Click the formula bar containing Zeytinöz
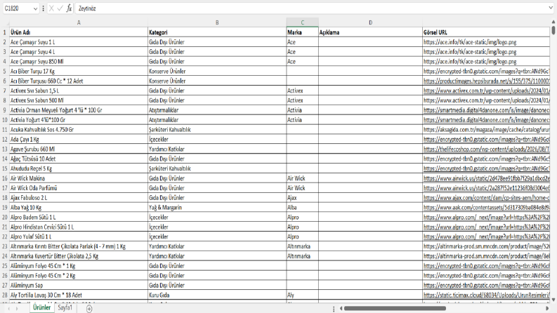Image resolution: width=557 pixels, height=313 pixels. coord(311,8)
